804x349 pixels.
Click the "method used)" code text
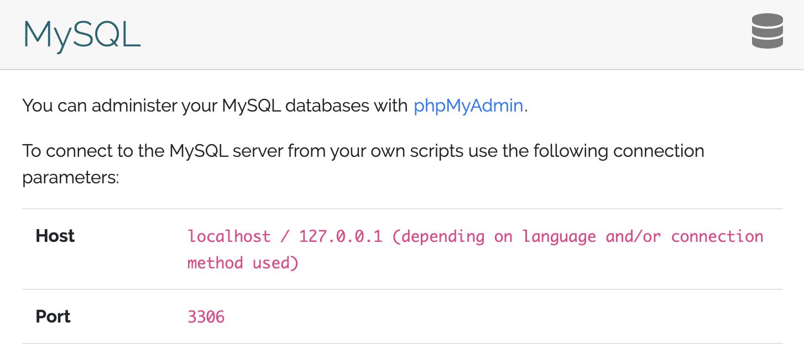(x=243, y=263)
